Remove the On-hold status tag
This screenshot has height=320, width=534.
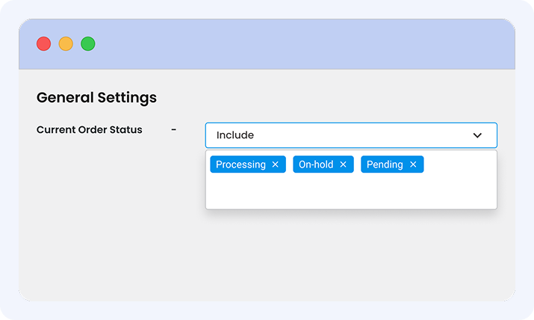tap(343, 164)
